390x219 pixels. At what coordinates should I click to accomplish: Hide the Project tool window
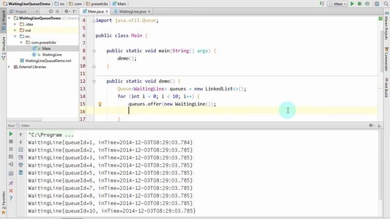[74, 12]
